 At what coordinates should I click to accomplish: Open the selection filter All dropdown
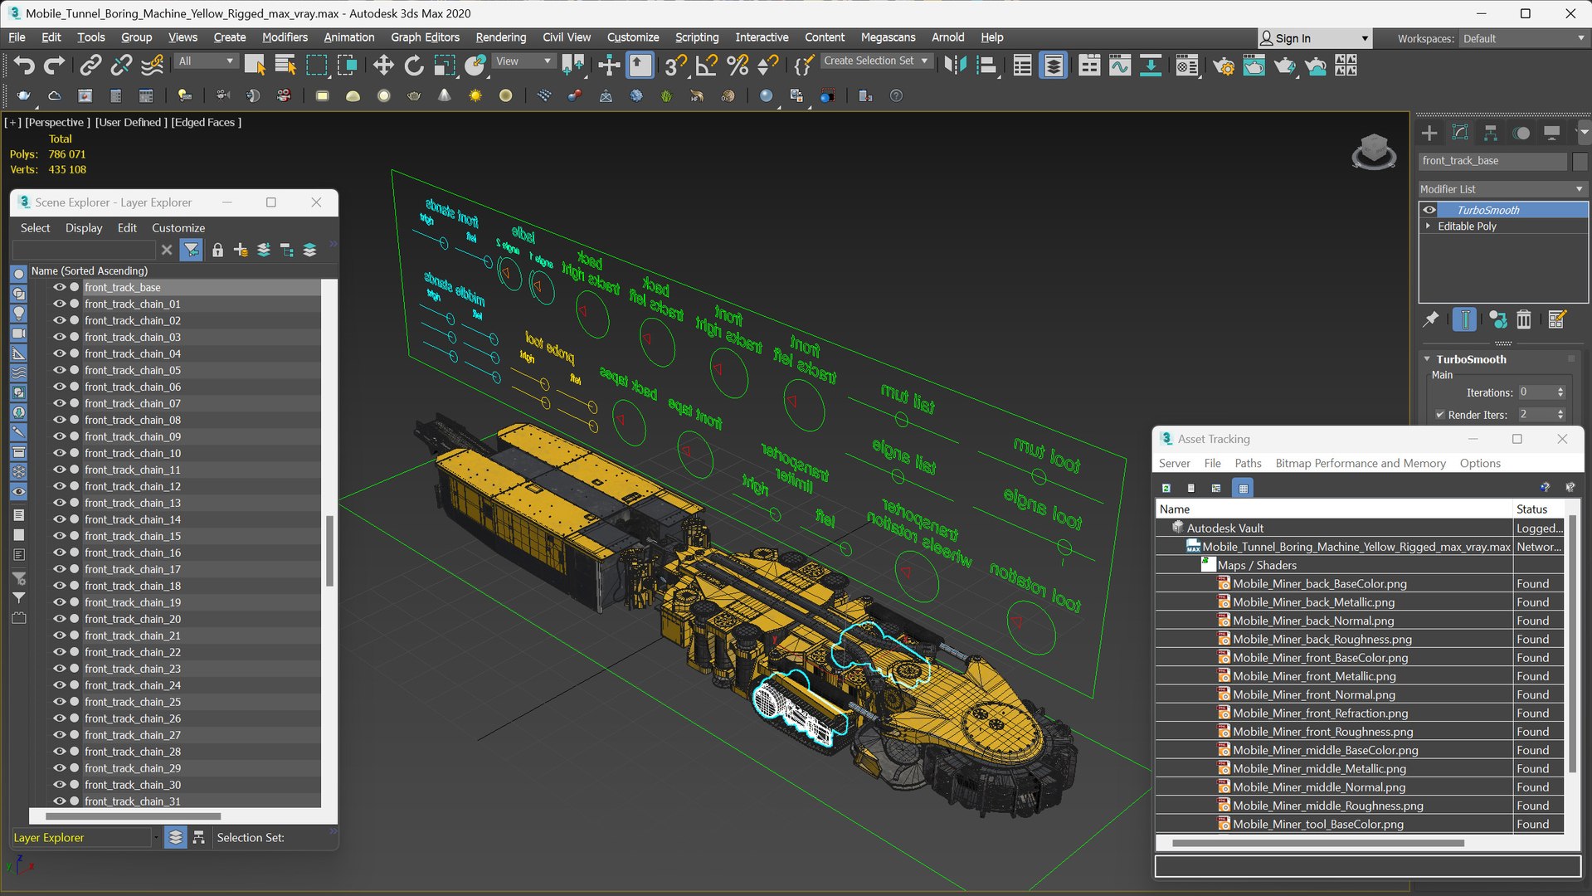206,61
